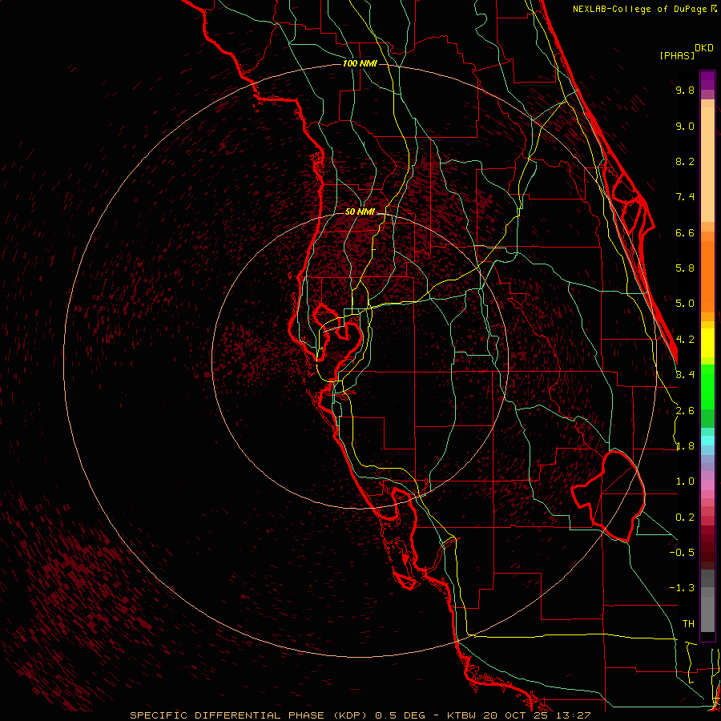Click the Specific Differential Phase caption at the bottom
This screenshot has width=721, height=721.
click(x=360, y=715)
